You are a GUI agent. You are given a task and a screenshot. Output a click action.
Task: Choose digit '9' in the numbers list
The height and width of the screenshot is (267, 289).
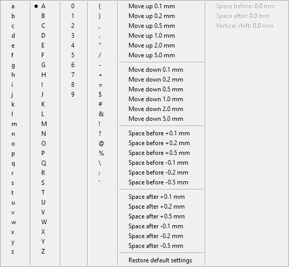[74, 95]
